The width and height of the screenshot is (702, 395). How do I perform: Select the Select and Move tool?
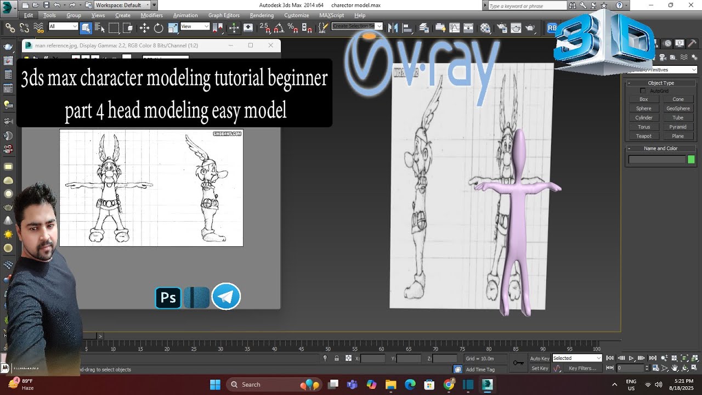pos(144,27)
